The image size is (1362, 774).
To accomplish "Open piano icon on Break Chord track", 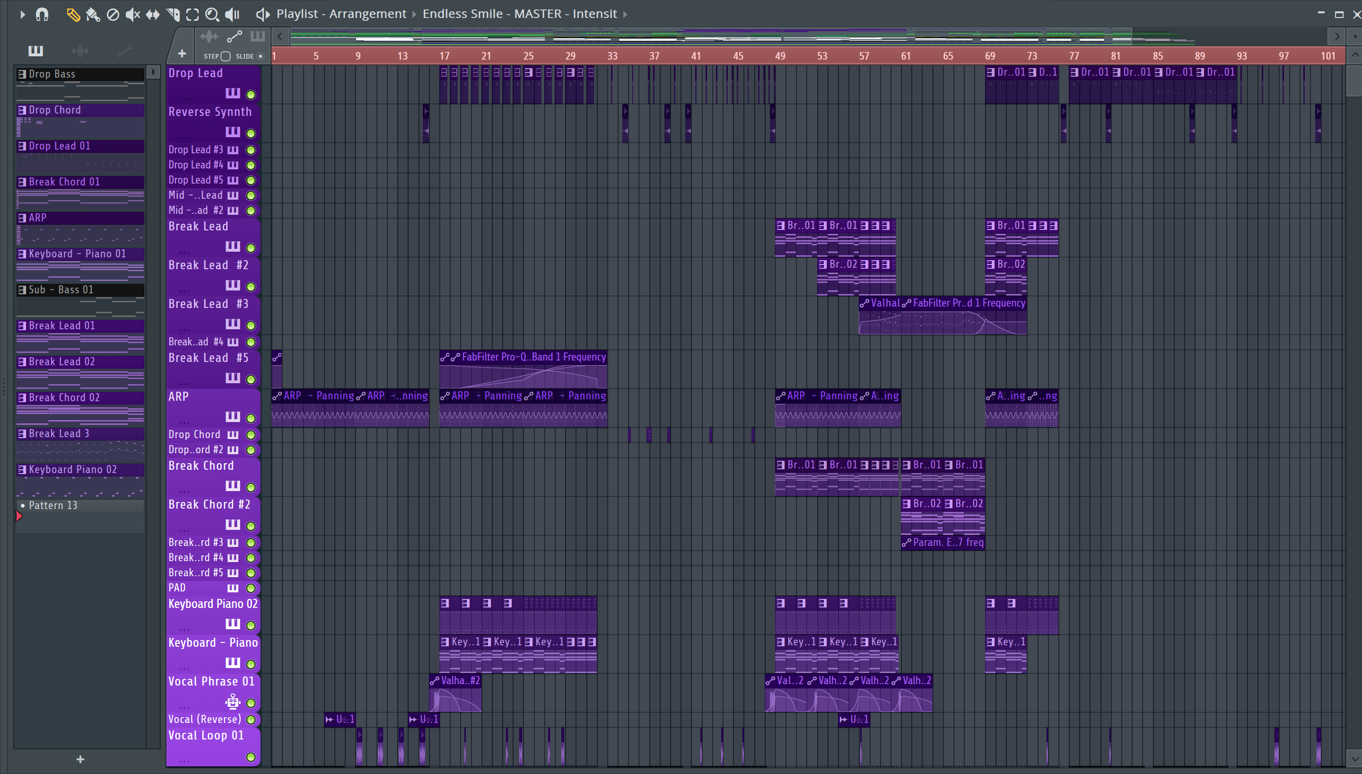I will click(233, 485).
